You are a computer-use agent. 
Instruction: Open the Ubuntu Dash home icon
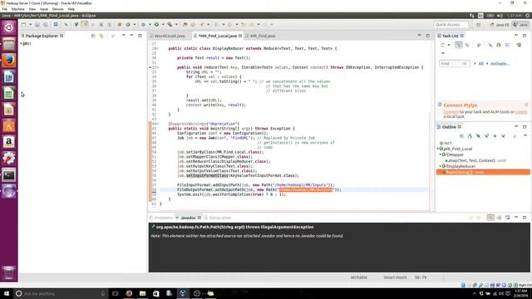coord(9,27)
